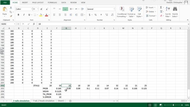Collapse the ribbon with the arrow

(188, 20)
